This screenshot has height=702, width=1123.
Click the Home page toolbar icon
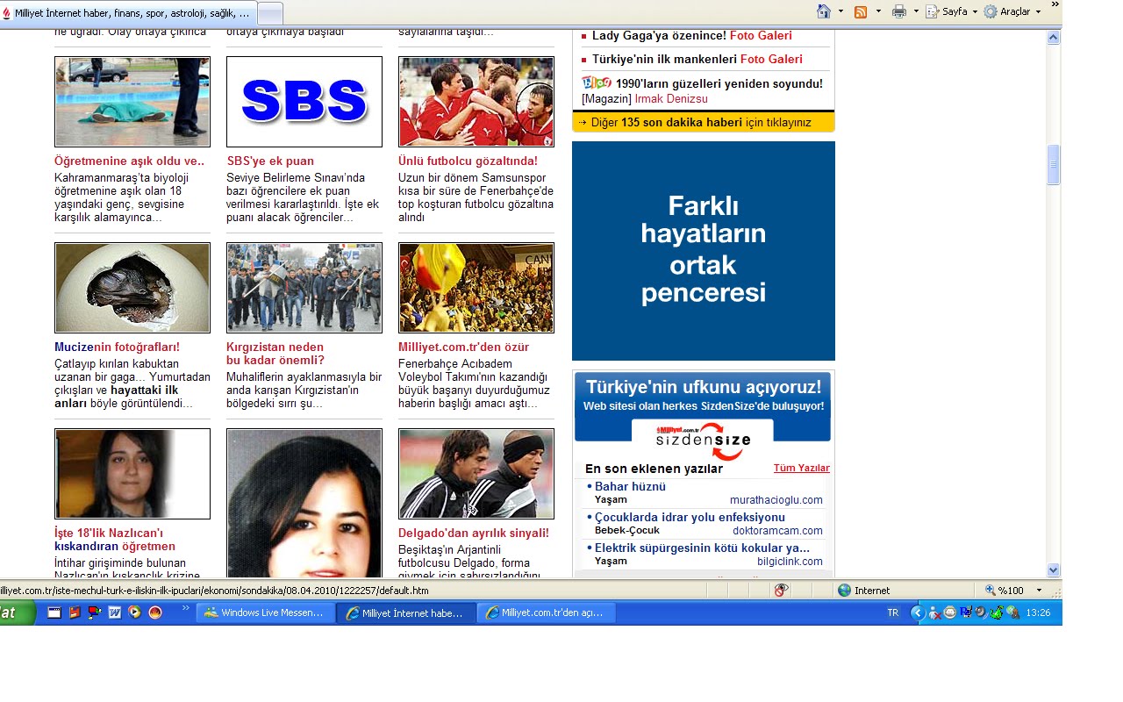coord(823,11)
